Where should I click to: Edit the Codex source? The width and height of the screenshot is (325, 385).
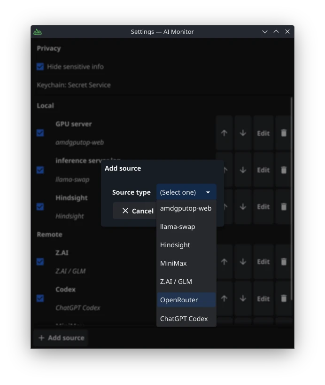263,299
